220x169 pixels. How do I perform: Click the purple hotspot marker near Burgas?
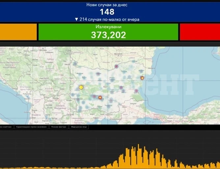tap(136, 91)
